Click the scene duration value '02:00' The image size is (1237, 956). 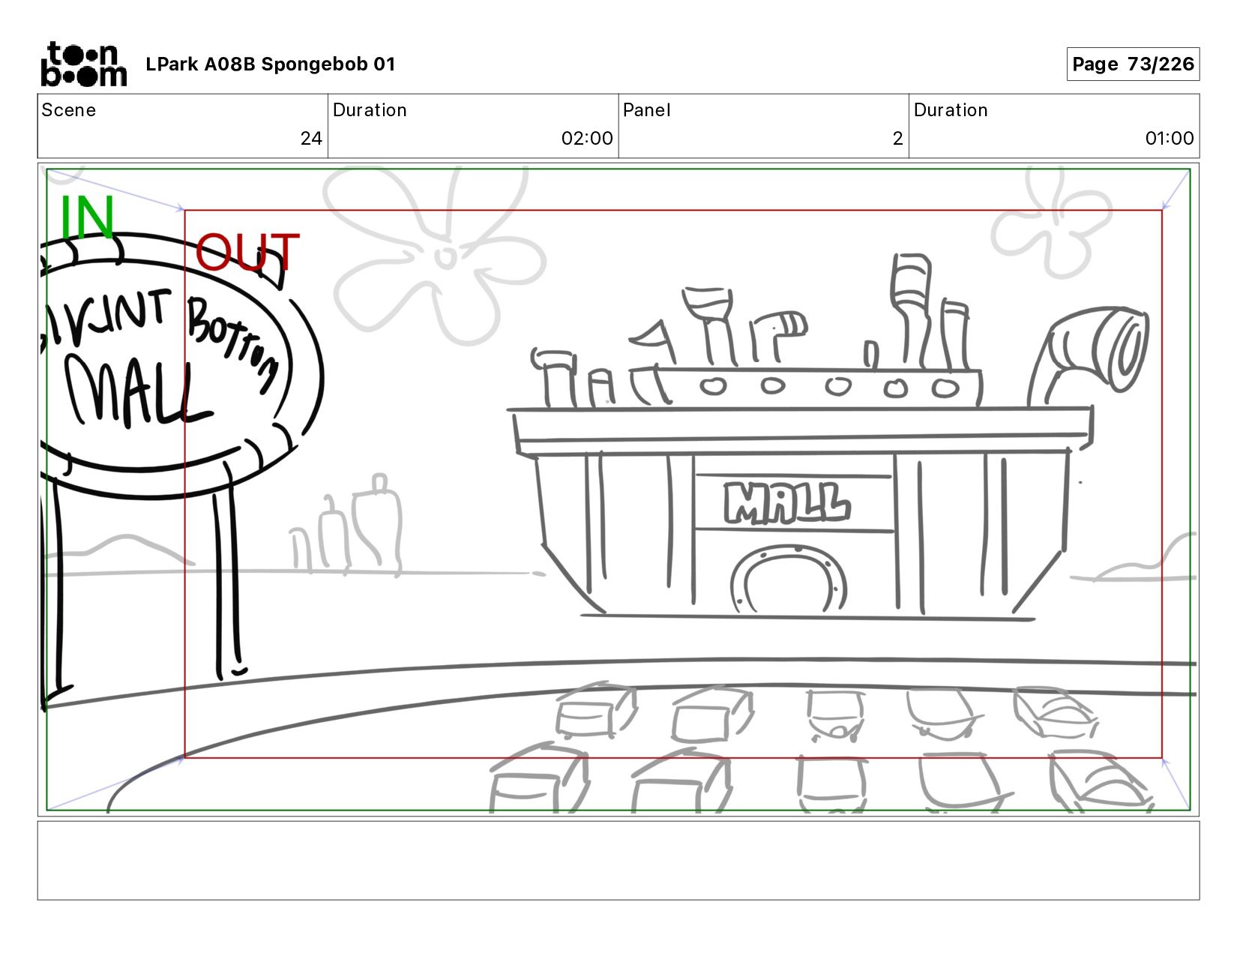click(x=587, y=139)
